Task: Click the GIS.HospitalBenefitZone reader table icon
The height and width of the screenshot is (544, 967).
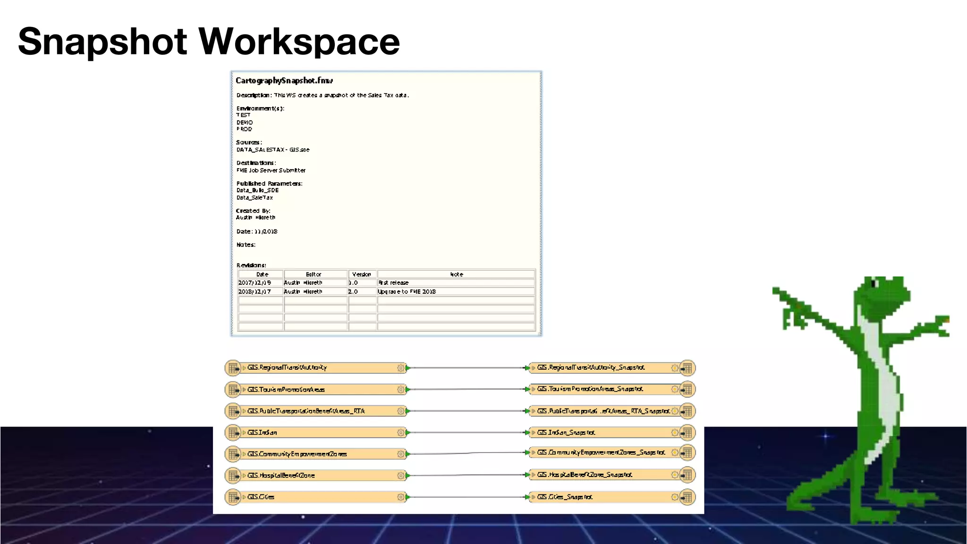Action: 233,476
